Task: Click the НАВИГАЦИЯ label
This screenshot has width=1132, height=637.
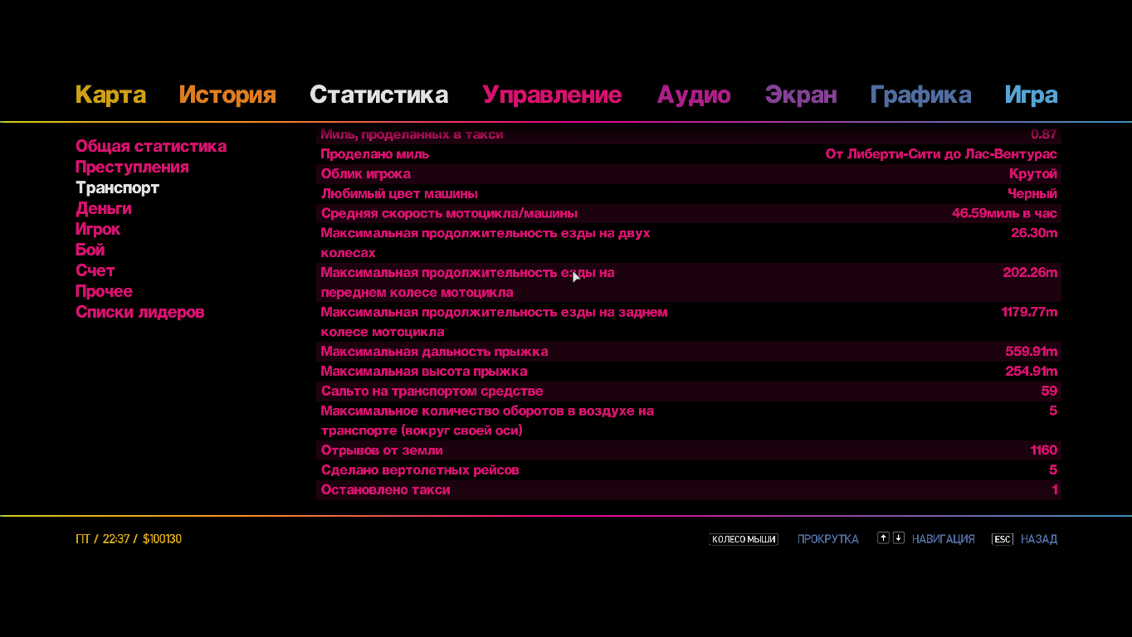Action: point(944,539)
